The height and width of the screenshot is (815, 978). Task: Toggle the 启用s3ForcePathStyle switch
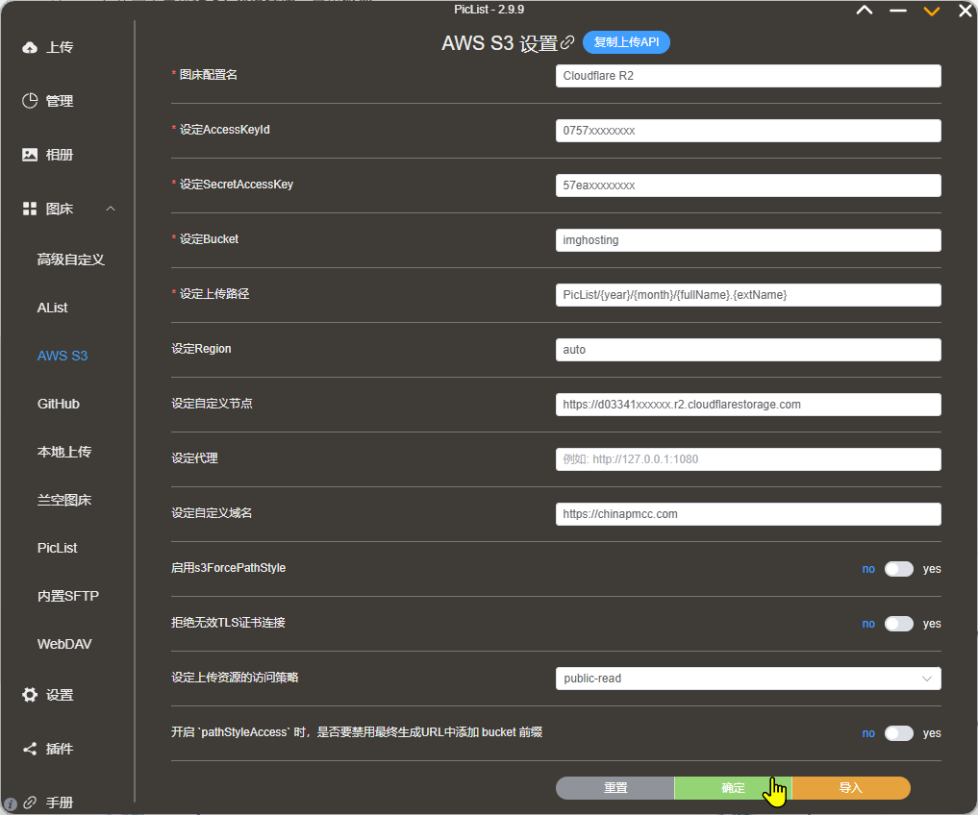tap(898, 569)
